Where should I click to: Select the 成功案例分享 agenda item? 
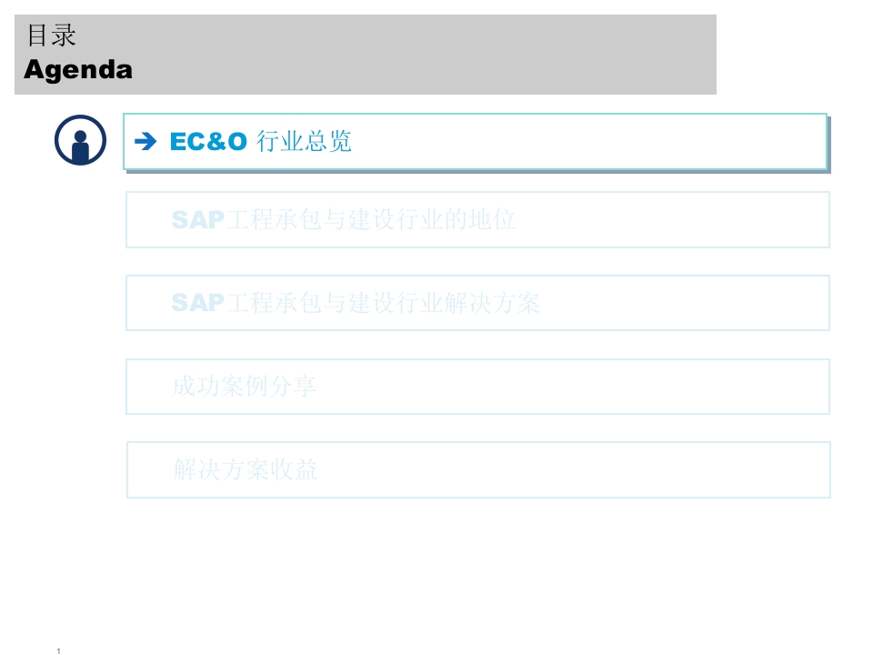click(x=477, y=387)
